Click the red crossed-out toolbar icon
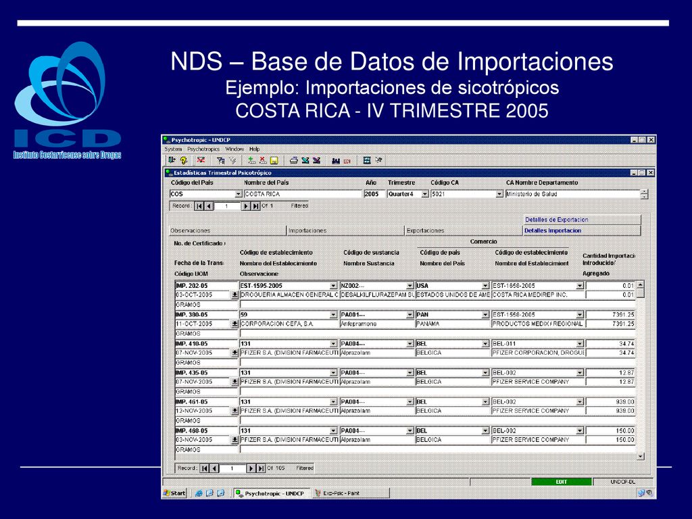This screenshot has height=519, width=692. pos(201,161)
